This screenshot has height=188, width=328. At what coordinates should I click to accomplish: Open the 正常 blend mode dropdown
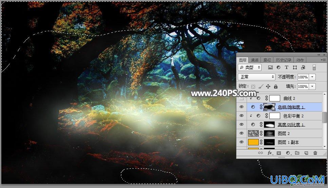(x=256, y=77)
